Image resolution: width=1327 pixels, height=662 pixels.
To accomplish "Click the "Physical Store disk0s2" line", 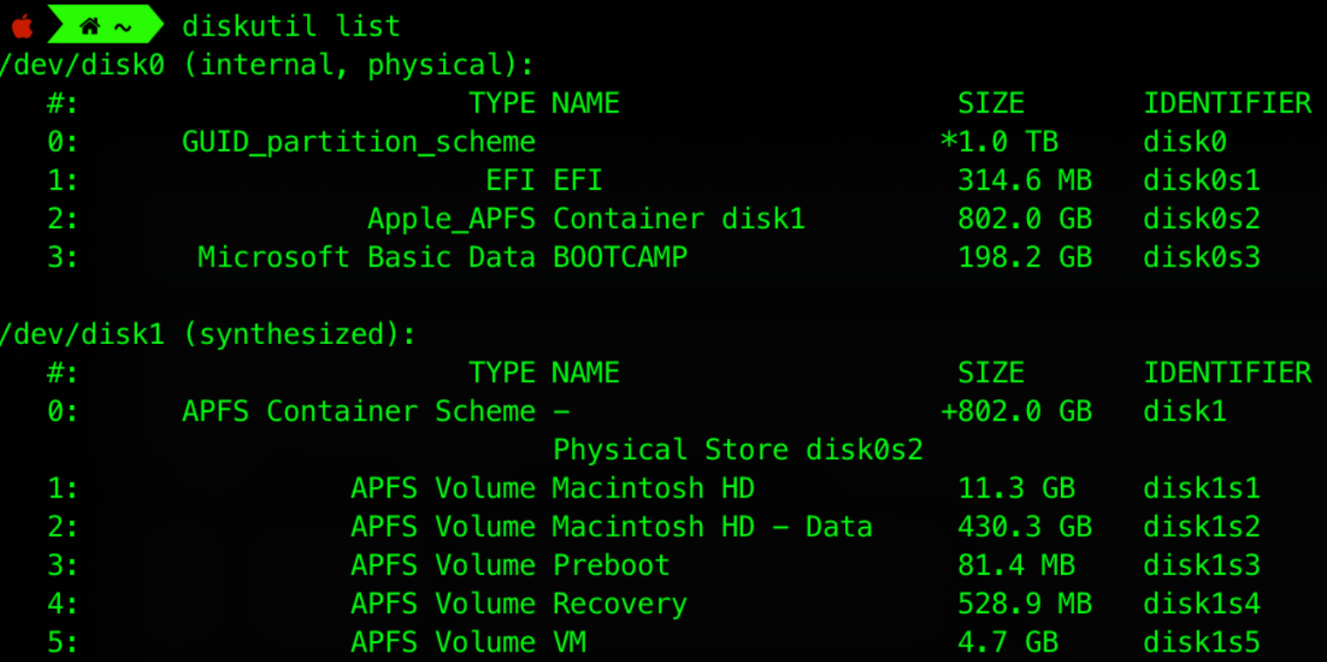I will click(x=738, y=449).
